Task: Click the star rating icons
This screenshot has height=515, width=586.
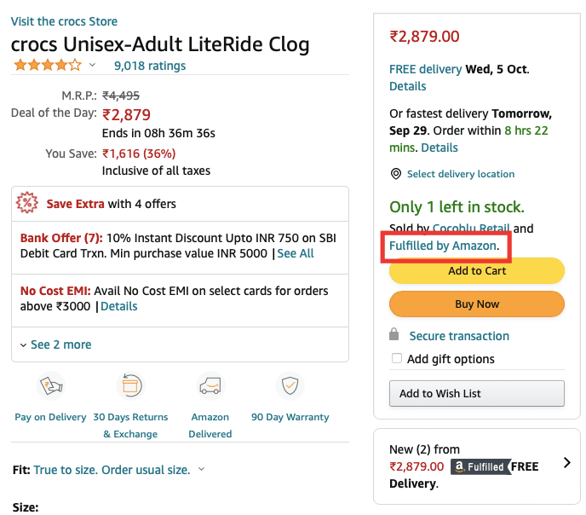Action: click(48, 66)
